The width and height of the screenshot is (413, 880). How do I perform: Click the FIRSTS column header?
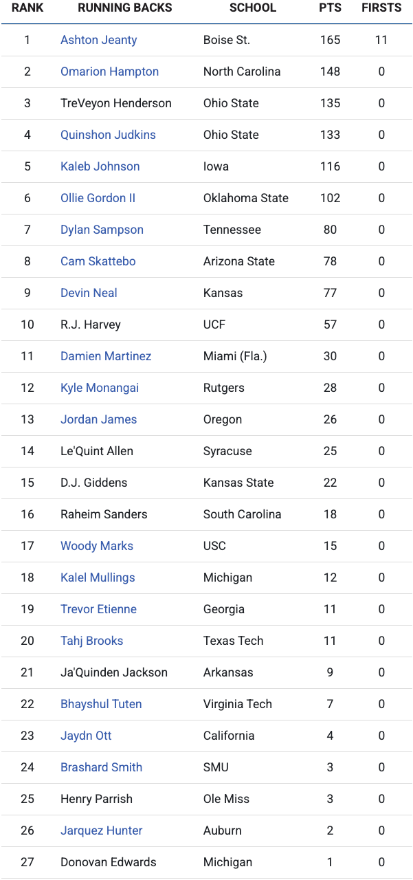(x=381, y=8)
